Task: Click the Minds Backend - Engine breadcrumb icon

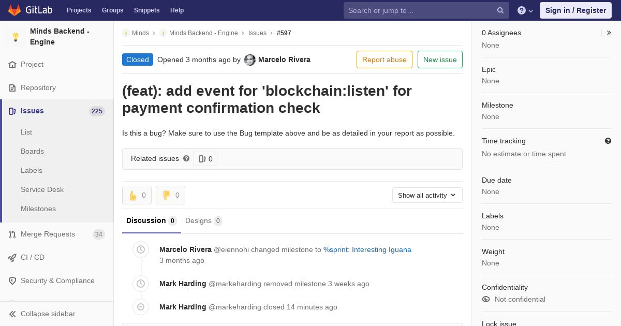Action: pos(163,33)
